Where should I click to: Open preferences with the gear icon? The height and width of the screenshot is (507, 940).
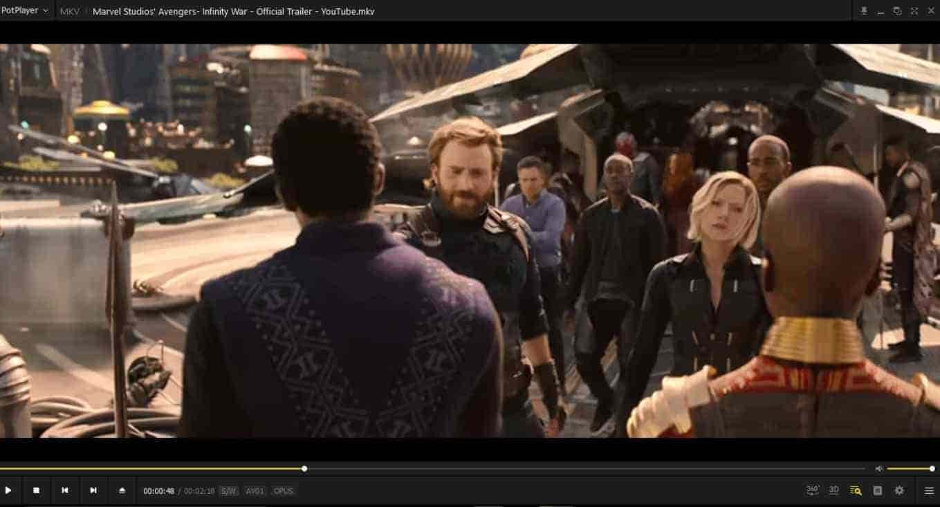(899, 490)
